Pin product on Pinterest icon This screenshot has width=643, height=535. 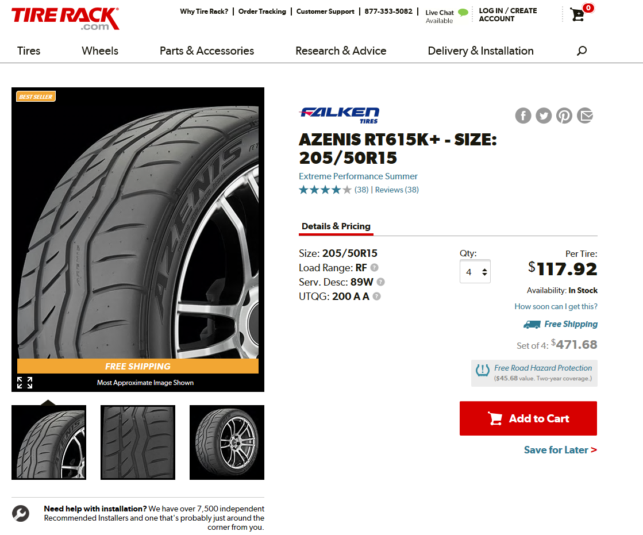tap(564, 116)
